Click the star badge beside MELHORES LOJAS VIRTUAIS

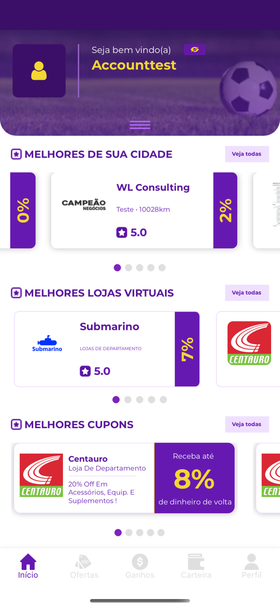15,293
